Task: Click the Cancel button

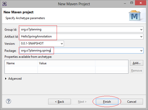Action: (x=132, y=102)
